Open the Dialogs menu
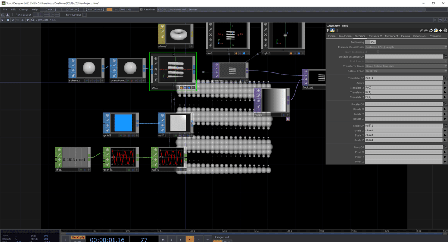This screenshot has height=242, width=448. (24, 10)
